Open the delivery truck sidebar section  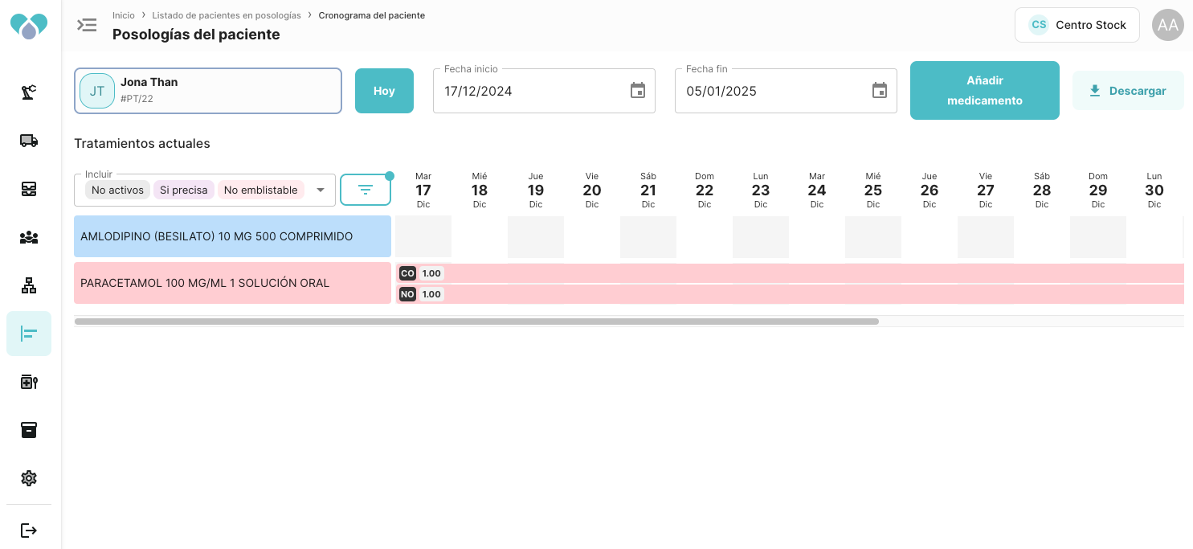29,141
